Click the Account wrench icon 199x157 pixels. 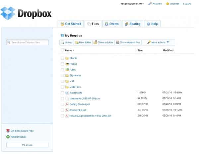click(150, 4)
